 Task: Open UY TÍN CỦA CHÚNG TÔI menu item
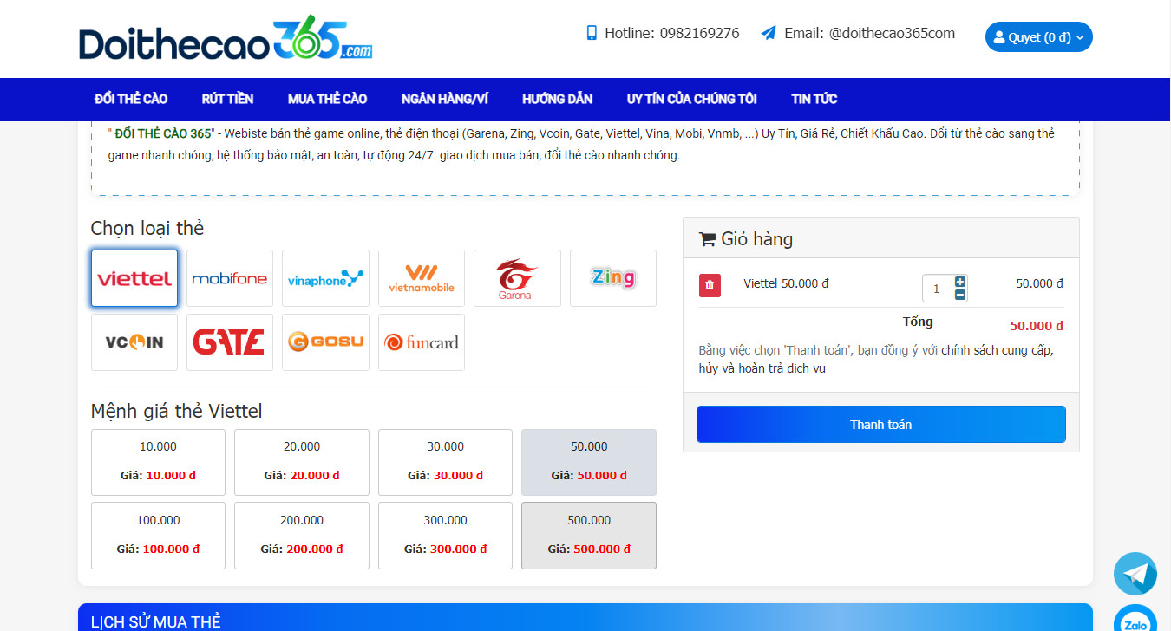691,99
